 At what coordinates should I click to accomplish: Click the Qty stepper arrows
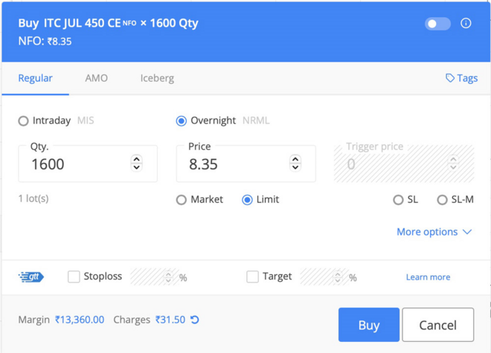click(136, 163)
